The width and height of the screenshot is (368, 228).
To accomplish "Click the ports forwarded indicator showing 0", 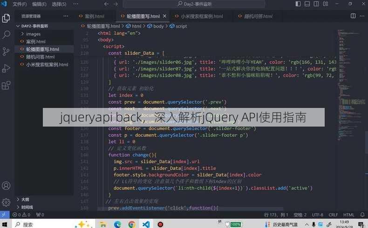I will (x=40, y=215).
